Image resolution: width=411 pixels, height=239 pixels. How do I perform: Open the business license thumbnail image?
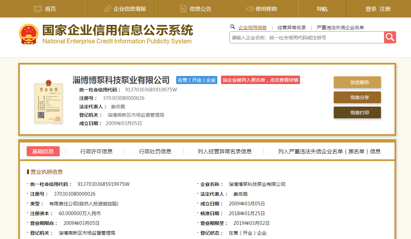[48, 102]
